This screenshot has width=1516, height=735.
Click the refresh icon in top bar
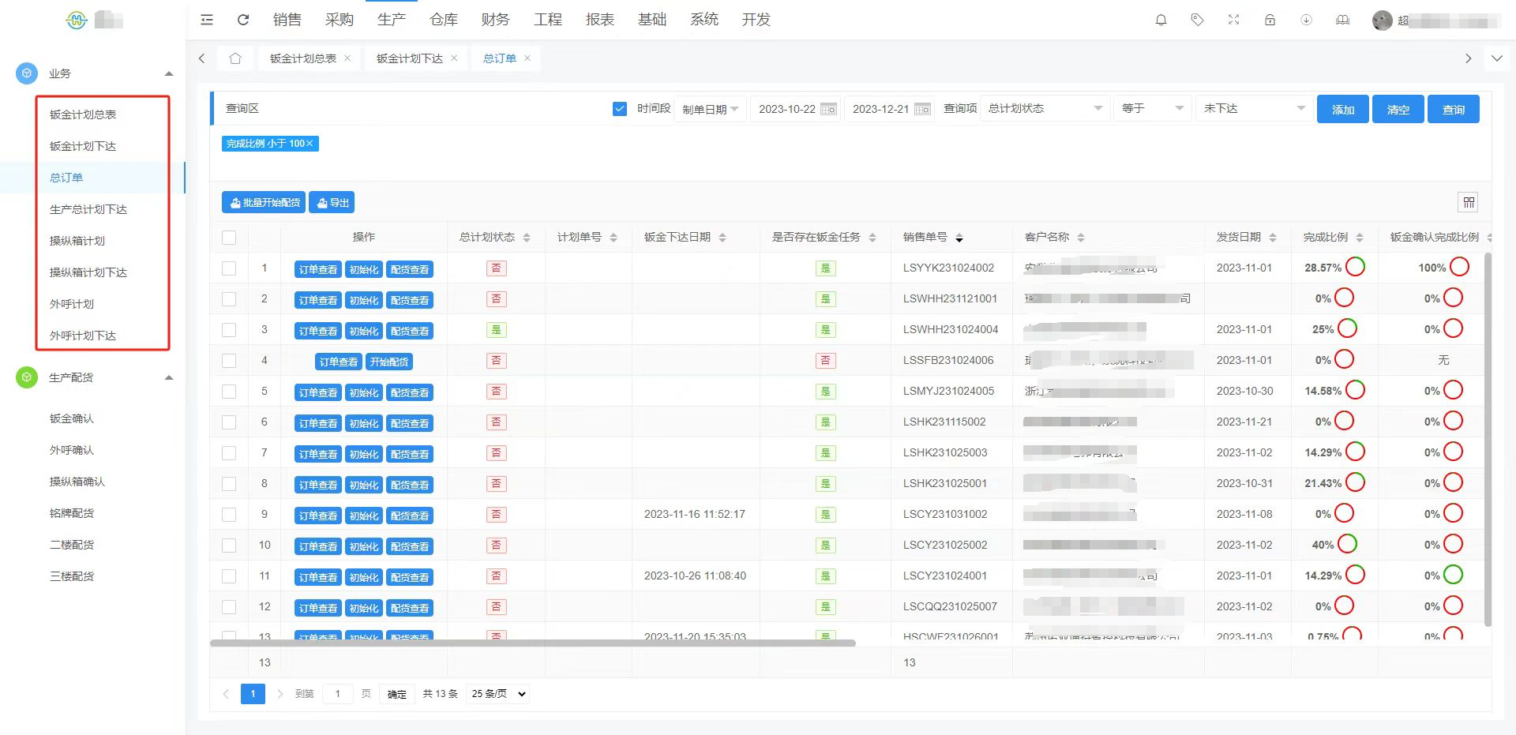[243, 20]
